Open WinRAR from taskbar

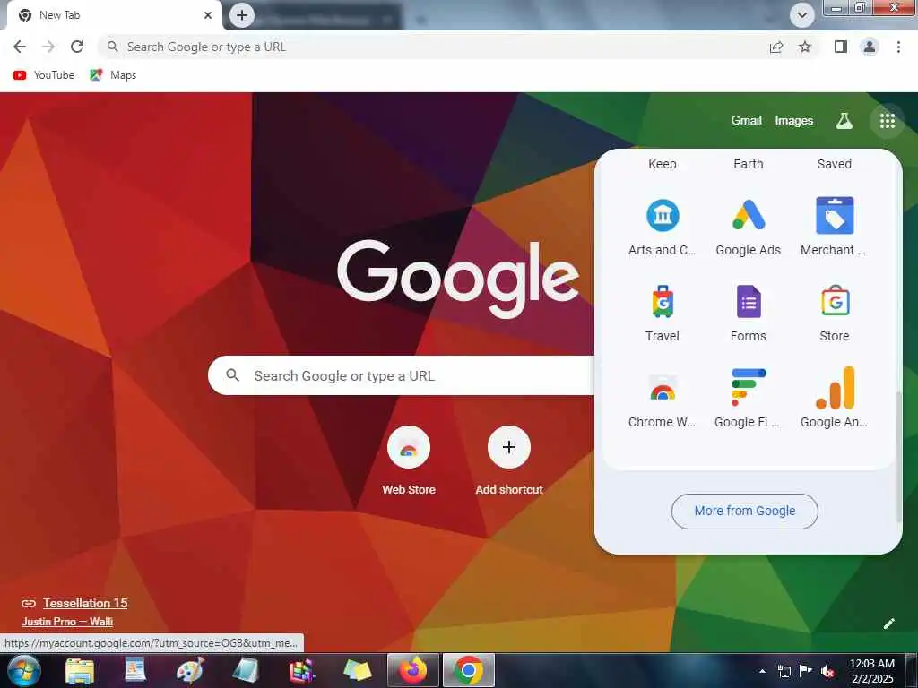301,670
